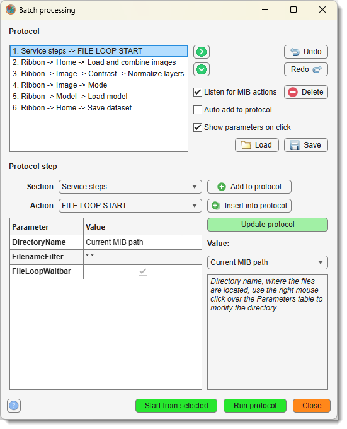
Task: Click the Parameter column header
Action: click(x=47, y=227)
